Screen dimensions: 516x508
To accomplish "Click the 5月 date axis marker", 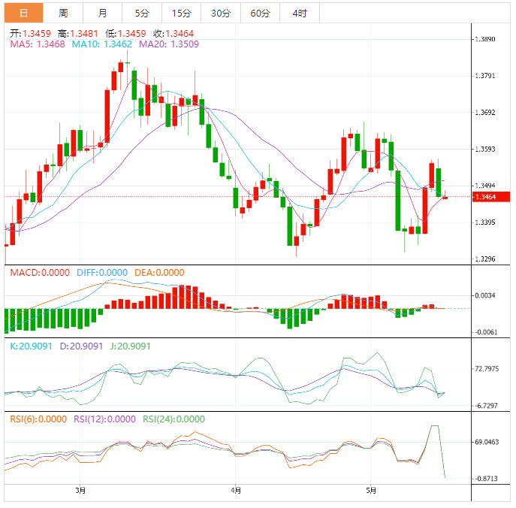I will click(x=371, y=491).
